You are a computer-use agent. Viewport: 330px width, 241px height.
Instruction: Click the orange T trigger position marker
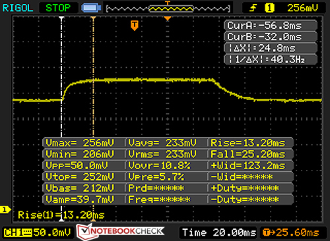pos(135,26)
